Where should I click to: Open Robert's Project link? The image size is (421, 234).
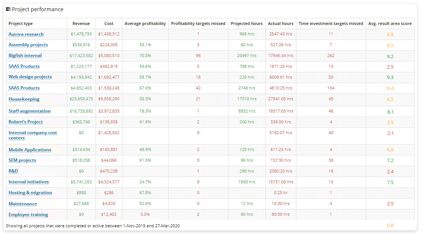[25, 122]
